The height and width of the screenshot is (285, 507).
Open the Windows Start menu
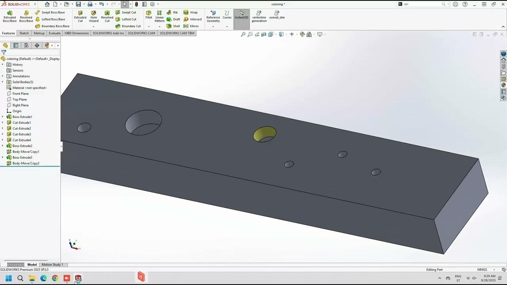[9, 278]
